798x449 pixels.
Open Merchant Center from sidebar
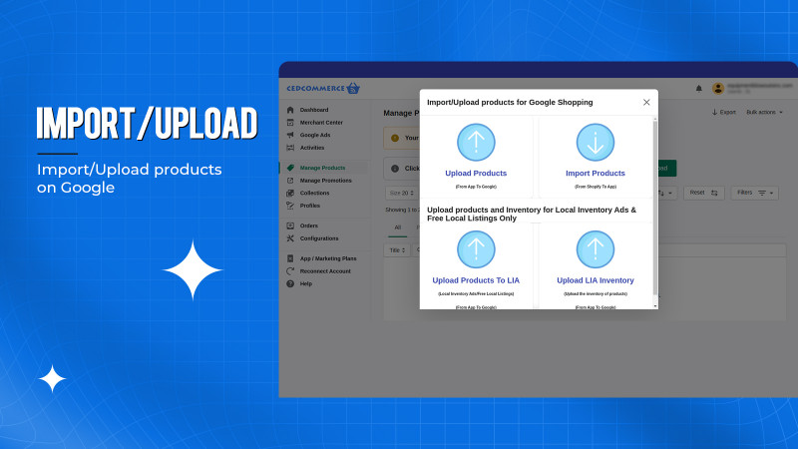[x=320, y=122]
